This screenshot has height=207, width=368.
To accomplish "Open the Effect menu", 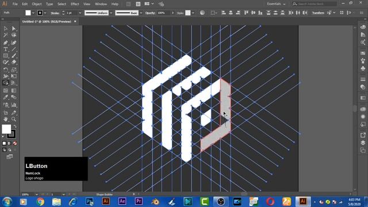I will 75,4.
